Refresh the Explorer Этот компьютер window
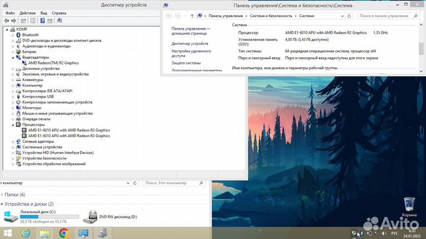The image size is (426, 239). (x=135, y=183)
